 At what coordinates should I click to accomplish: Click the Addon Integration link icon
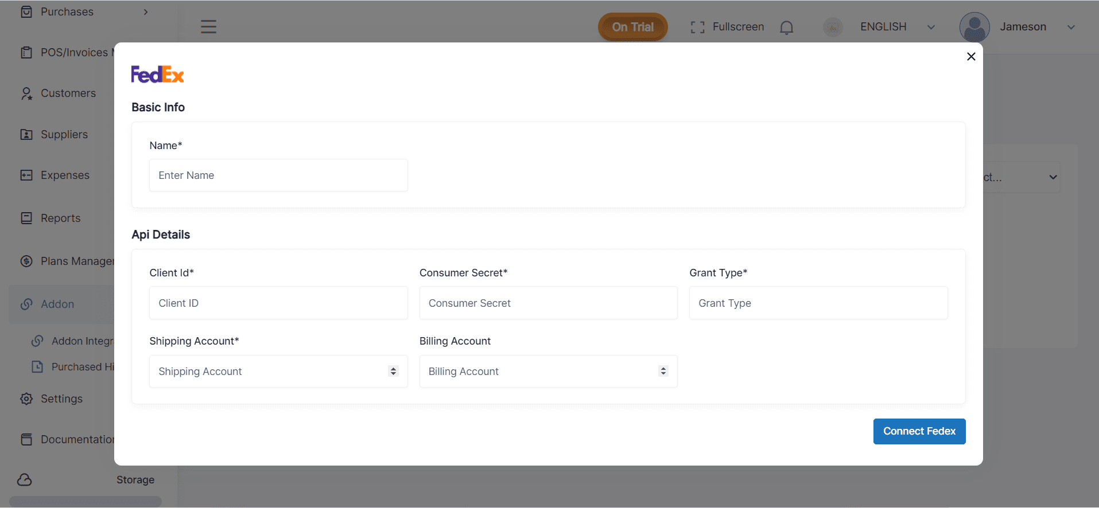[x=37, y=341]
